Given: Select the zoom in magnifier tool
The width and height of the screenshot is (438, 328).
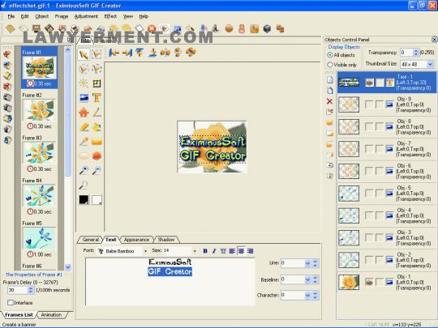Looking at the screenshot, I should [x=84, y=170].
